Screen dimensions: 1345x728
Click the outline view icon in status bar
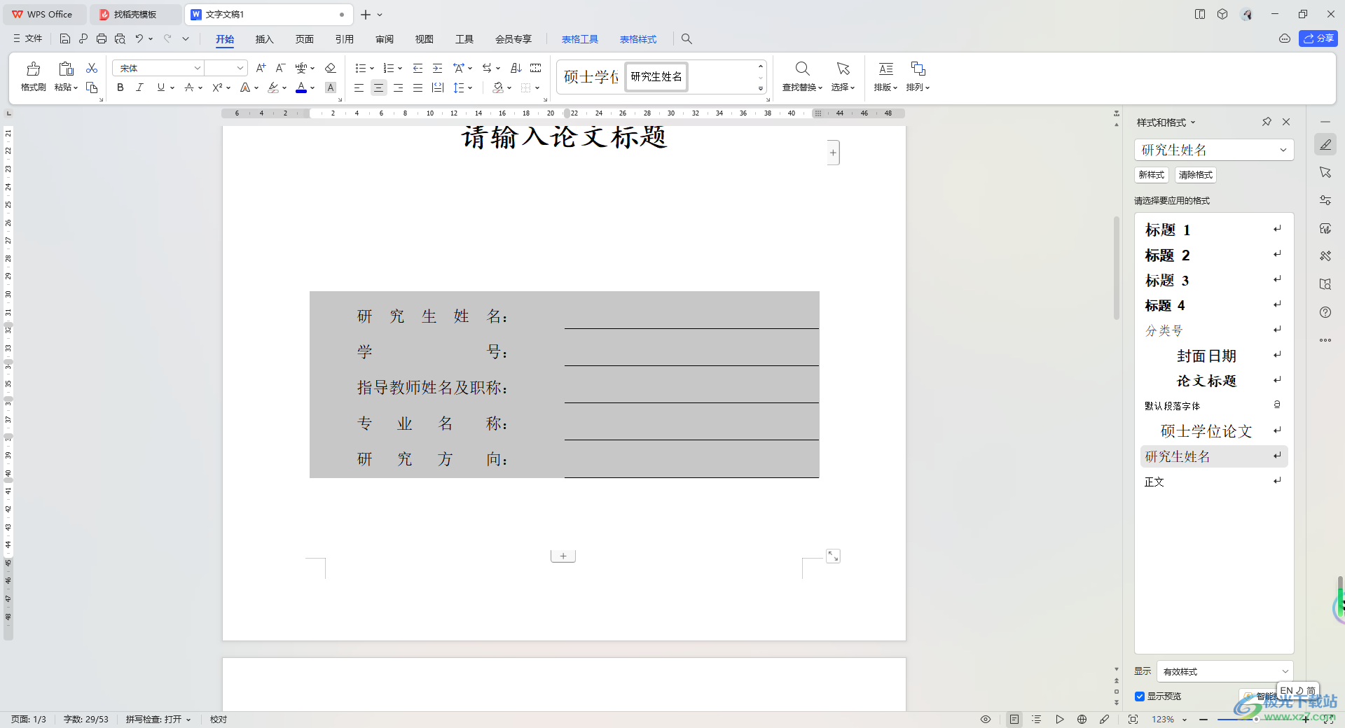pos(1037,719)
